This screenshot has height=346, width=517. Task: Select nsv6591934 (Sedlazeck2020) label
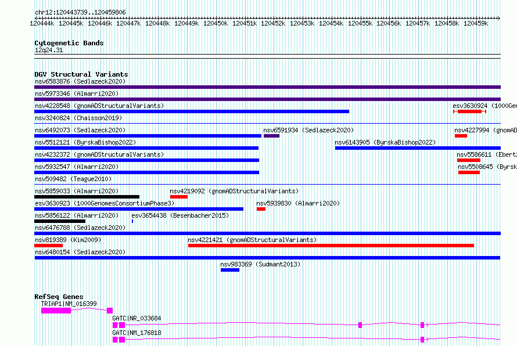308,130
